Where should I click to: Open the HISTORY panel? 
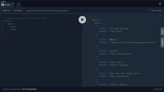pyautogui.click(x=18, y=11)
